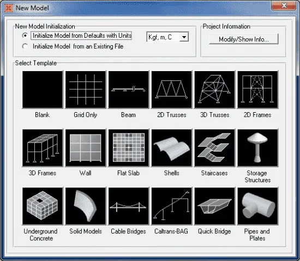Image resolution: width=300 pixels, height=261 pixels.
Task: Enable Initialize Model from Defaults with Units
Action: coord(25,36)
